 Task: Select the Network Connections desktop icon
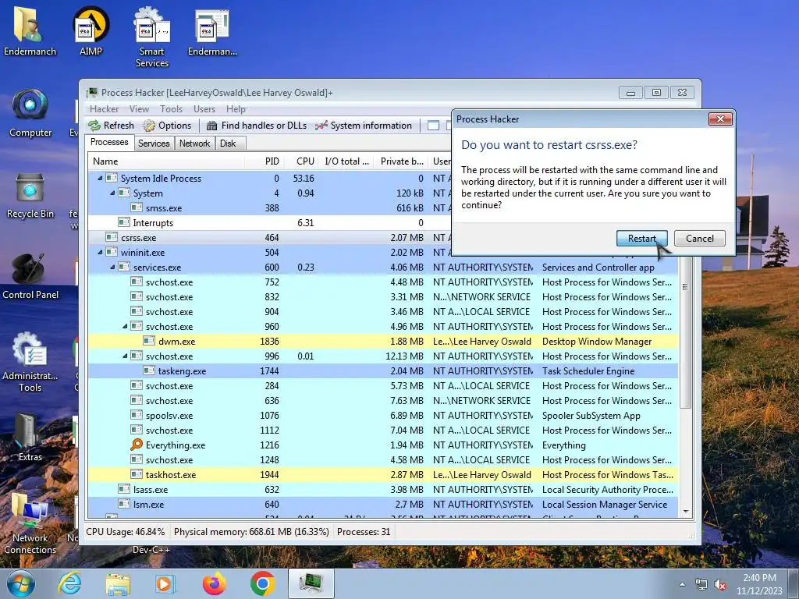coord(30,522)
